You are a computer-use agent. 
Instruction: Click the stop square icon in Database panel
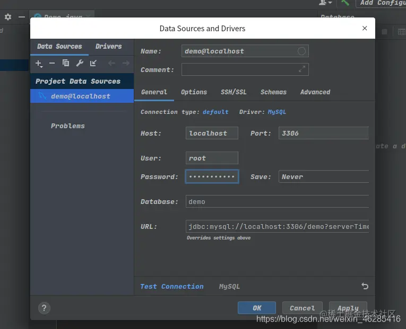click(384, 32)
